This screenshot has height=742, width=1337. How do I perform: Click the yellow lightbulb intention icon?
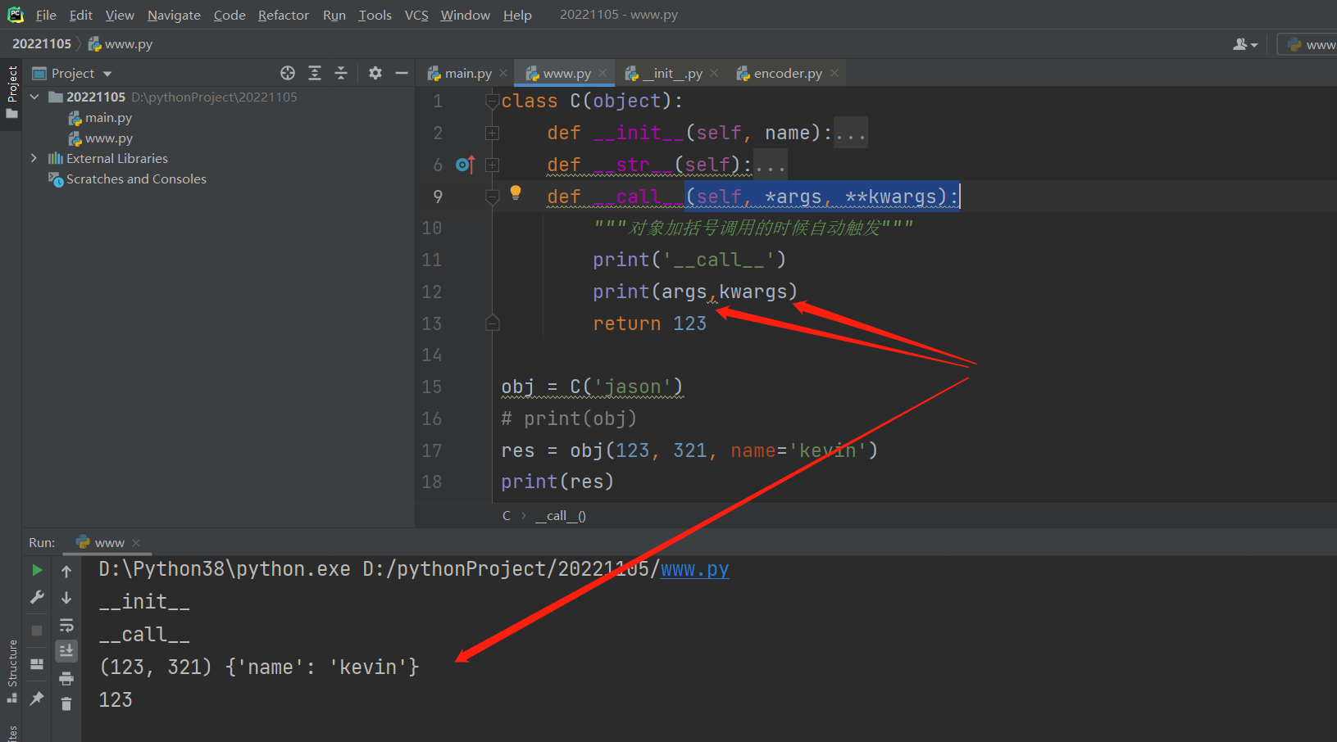coord(516,192)
